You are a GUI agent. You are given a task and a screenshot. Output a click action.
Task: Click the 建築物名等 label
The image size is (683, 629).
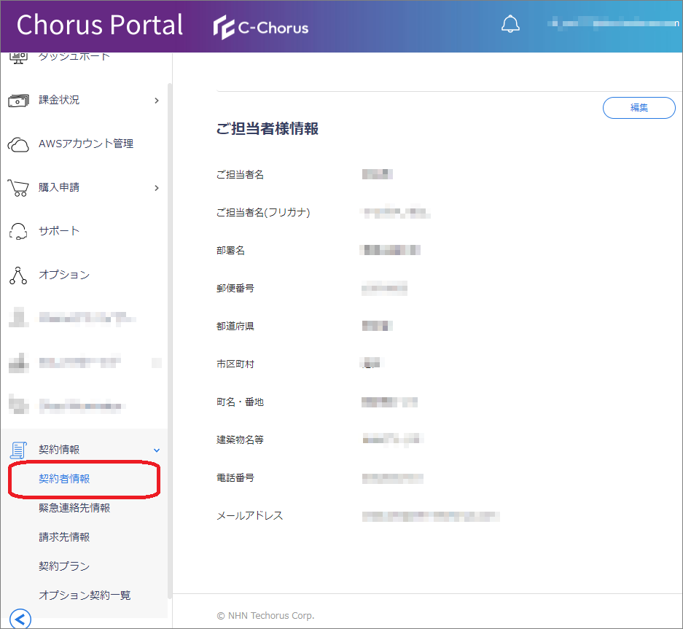tap(240, 440)
